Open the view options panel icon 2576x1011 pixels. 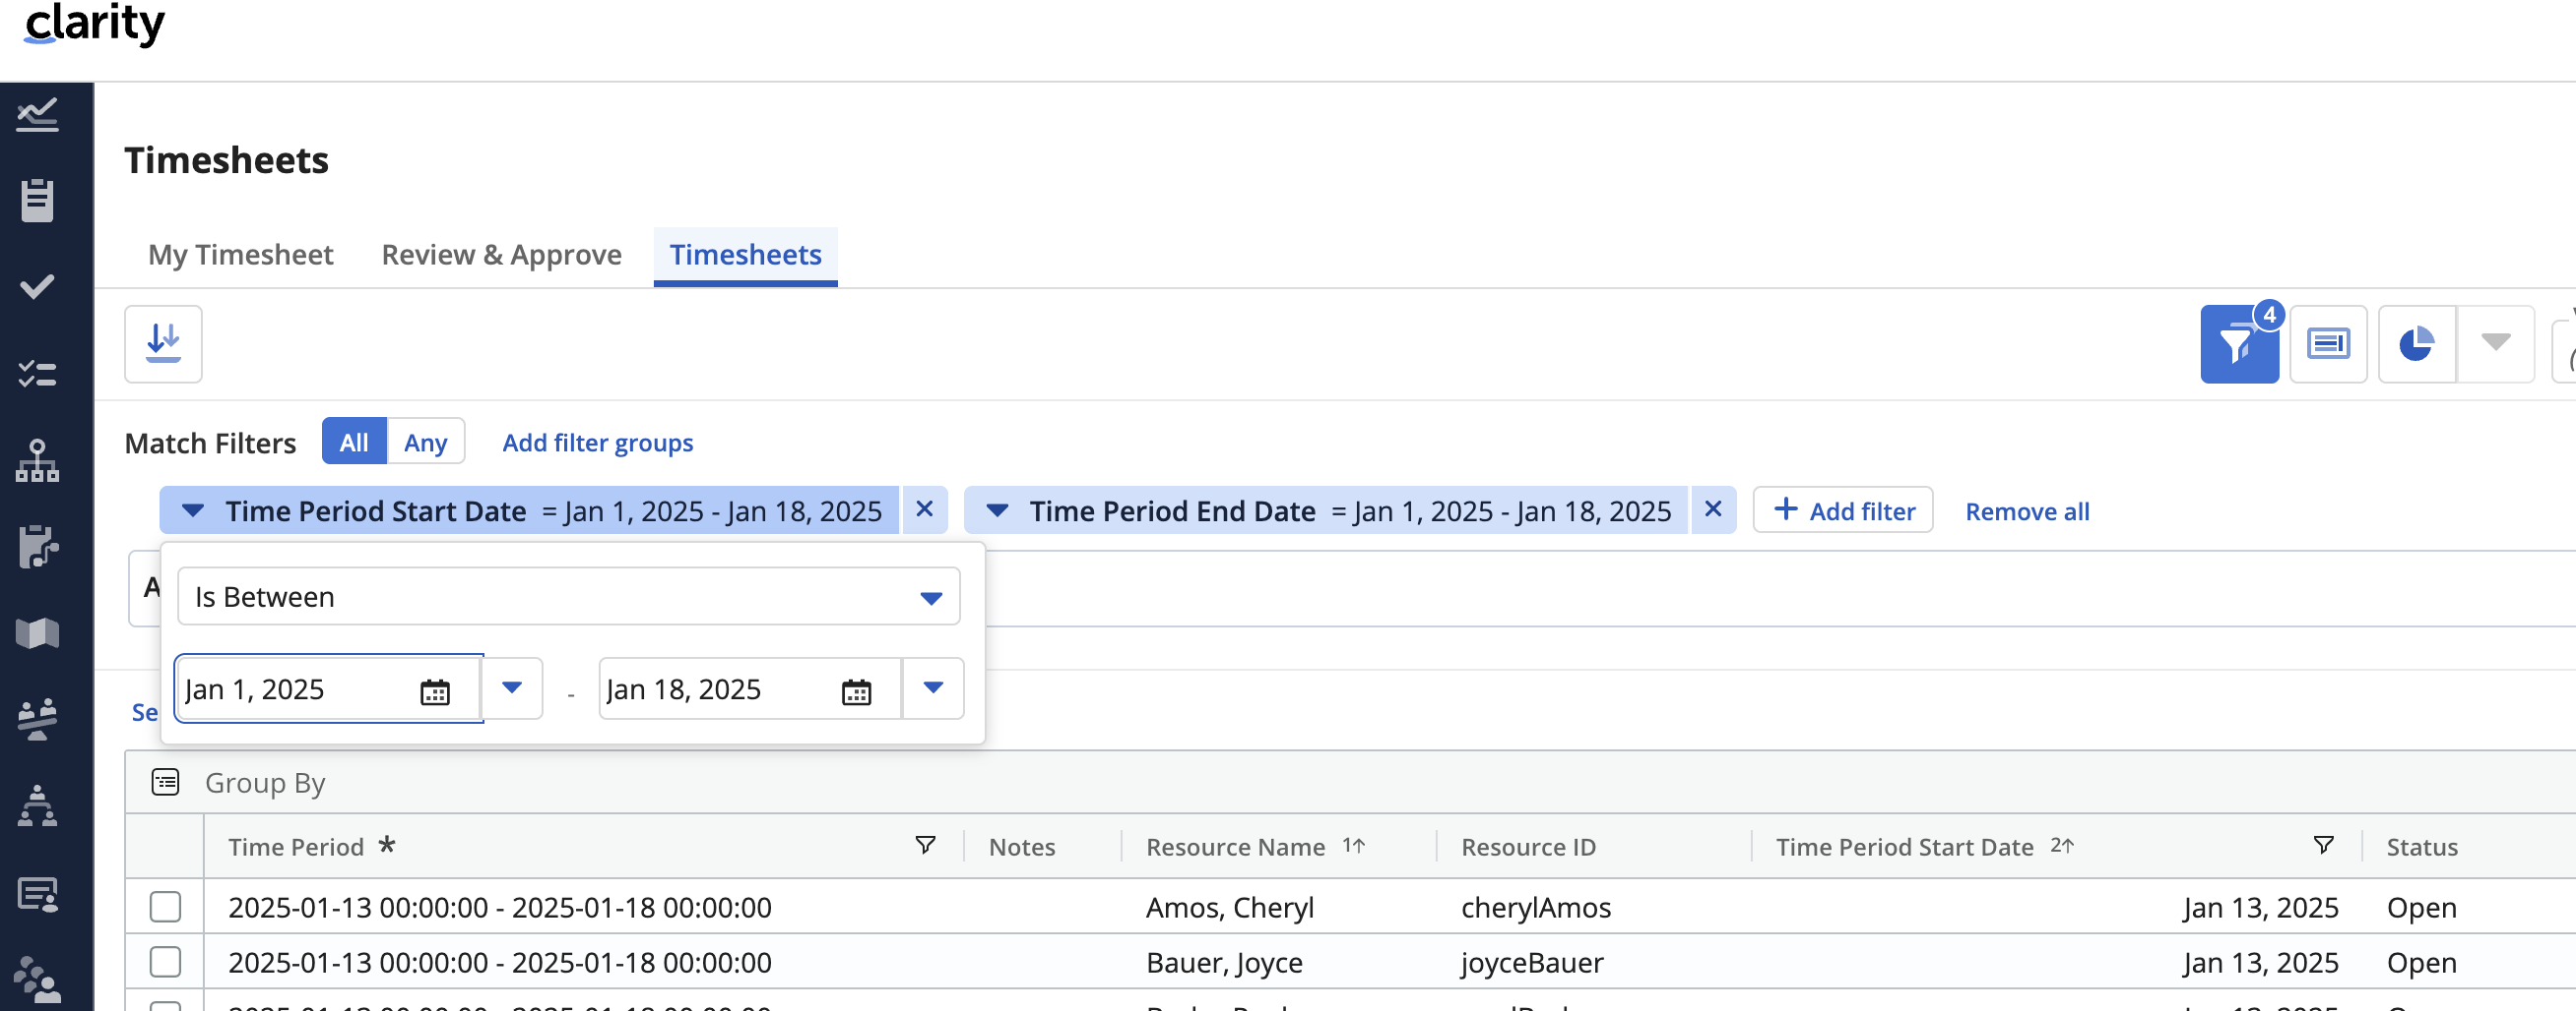[x=2327, y=344]
